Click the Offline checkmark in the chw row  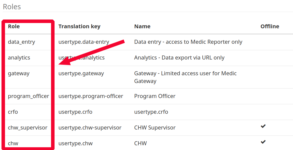click(x=263, y=142)
